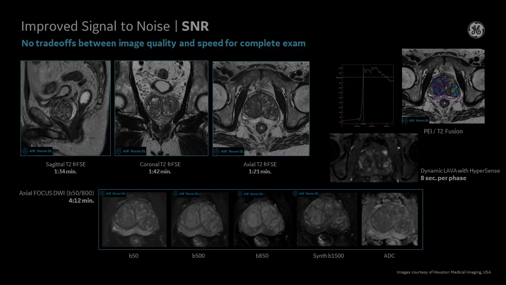
Task: Click the 'b500' caption
Action: 198,256
